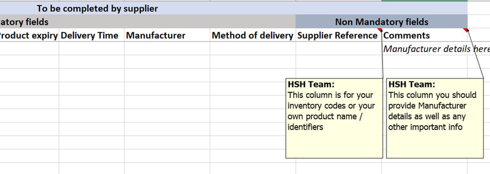
Task: Select second empty cell under Manufacturer column
Action: coord(167,62)
